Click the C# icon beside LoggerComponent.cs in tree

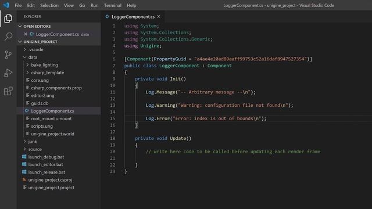(x=27, y=111)
